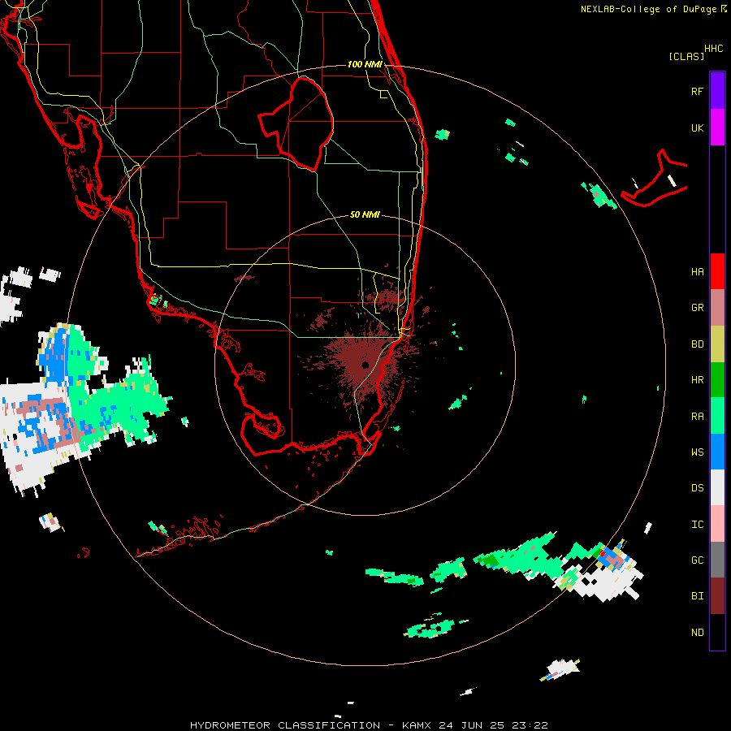Click the Bahamas island outline at right
This screenshot has width=731, height=731.
[x=655, y=179]
